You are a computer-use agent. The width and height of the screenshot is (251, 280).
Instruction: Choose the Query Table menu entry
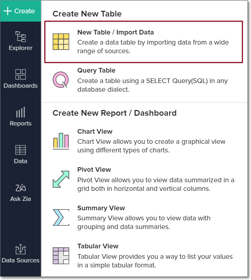click(x=96, y=70)
